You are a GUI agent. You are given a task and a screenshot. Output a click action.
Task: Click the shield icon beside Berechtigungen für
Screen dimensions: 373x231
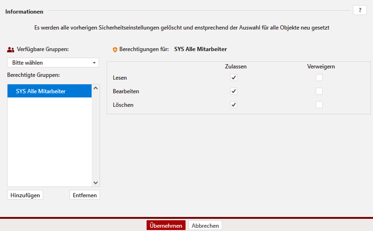pos(115,49)
